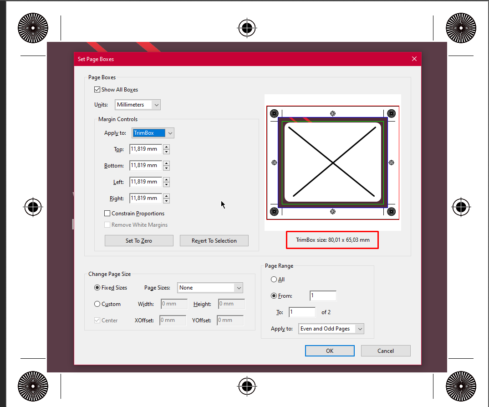Image resolution: width=489 pixels, height=407 pixels.
Task: Enable Constrain Proportions
Action: point(107,213)
